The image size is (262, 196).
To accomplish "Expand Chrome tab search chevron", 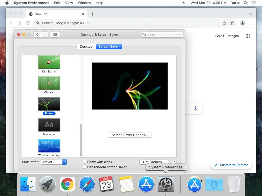I will pyautogui.click(x=251, y=14).
